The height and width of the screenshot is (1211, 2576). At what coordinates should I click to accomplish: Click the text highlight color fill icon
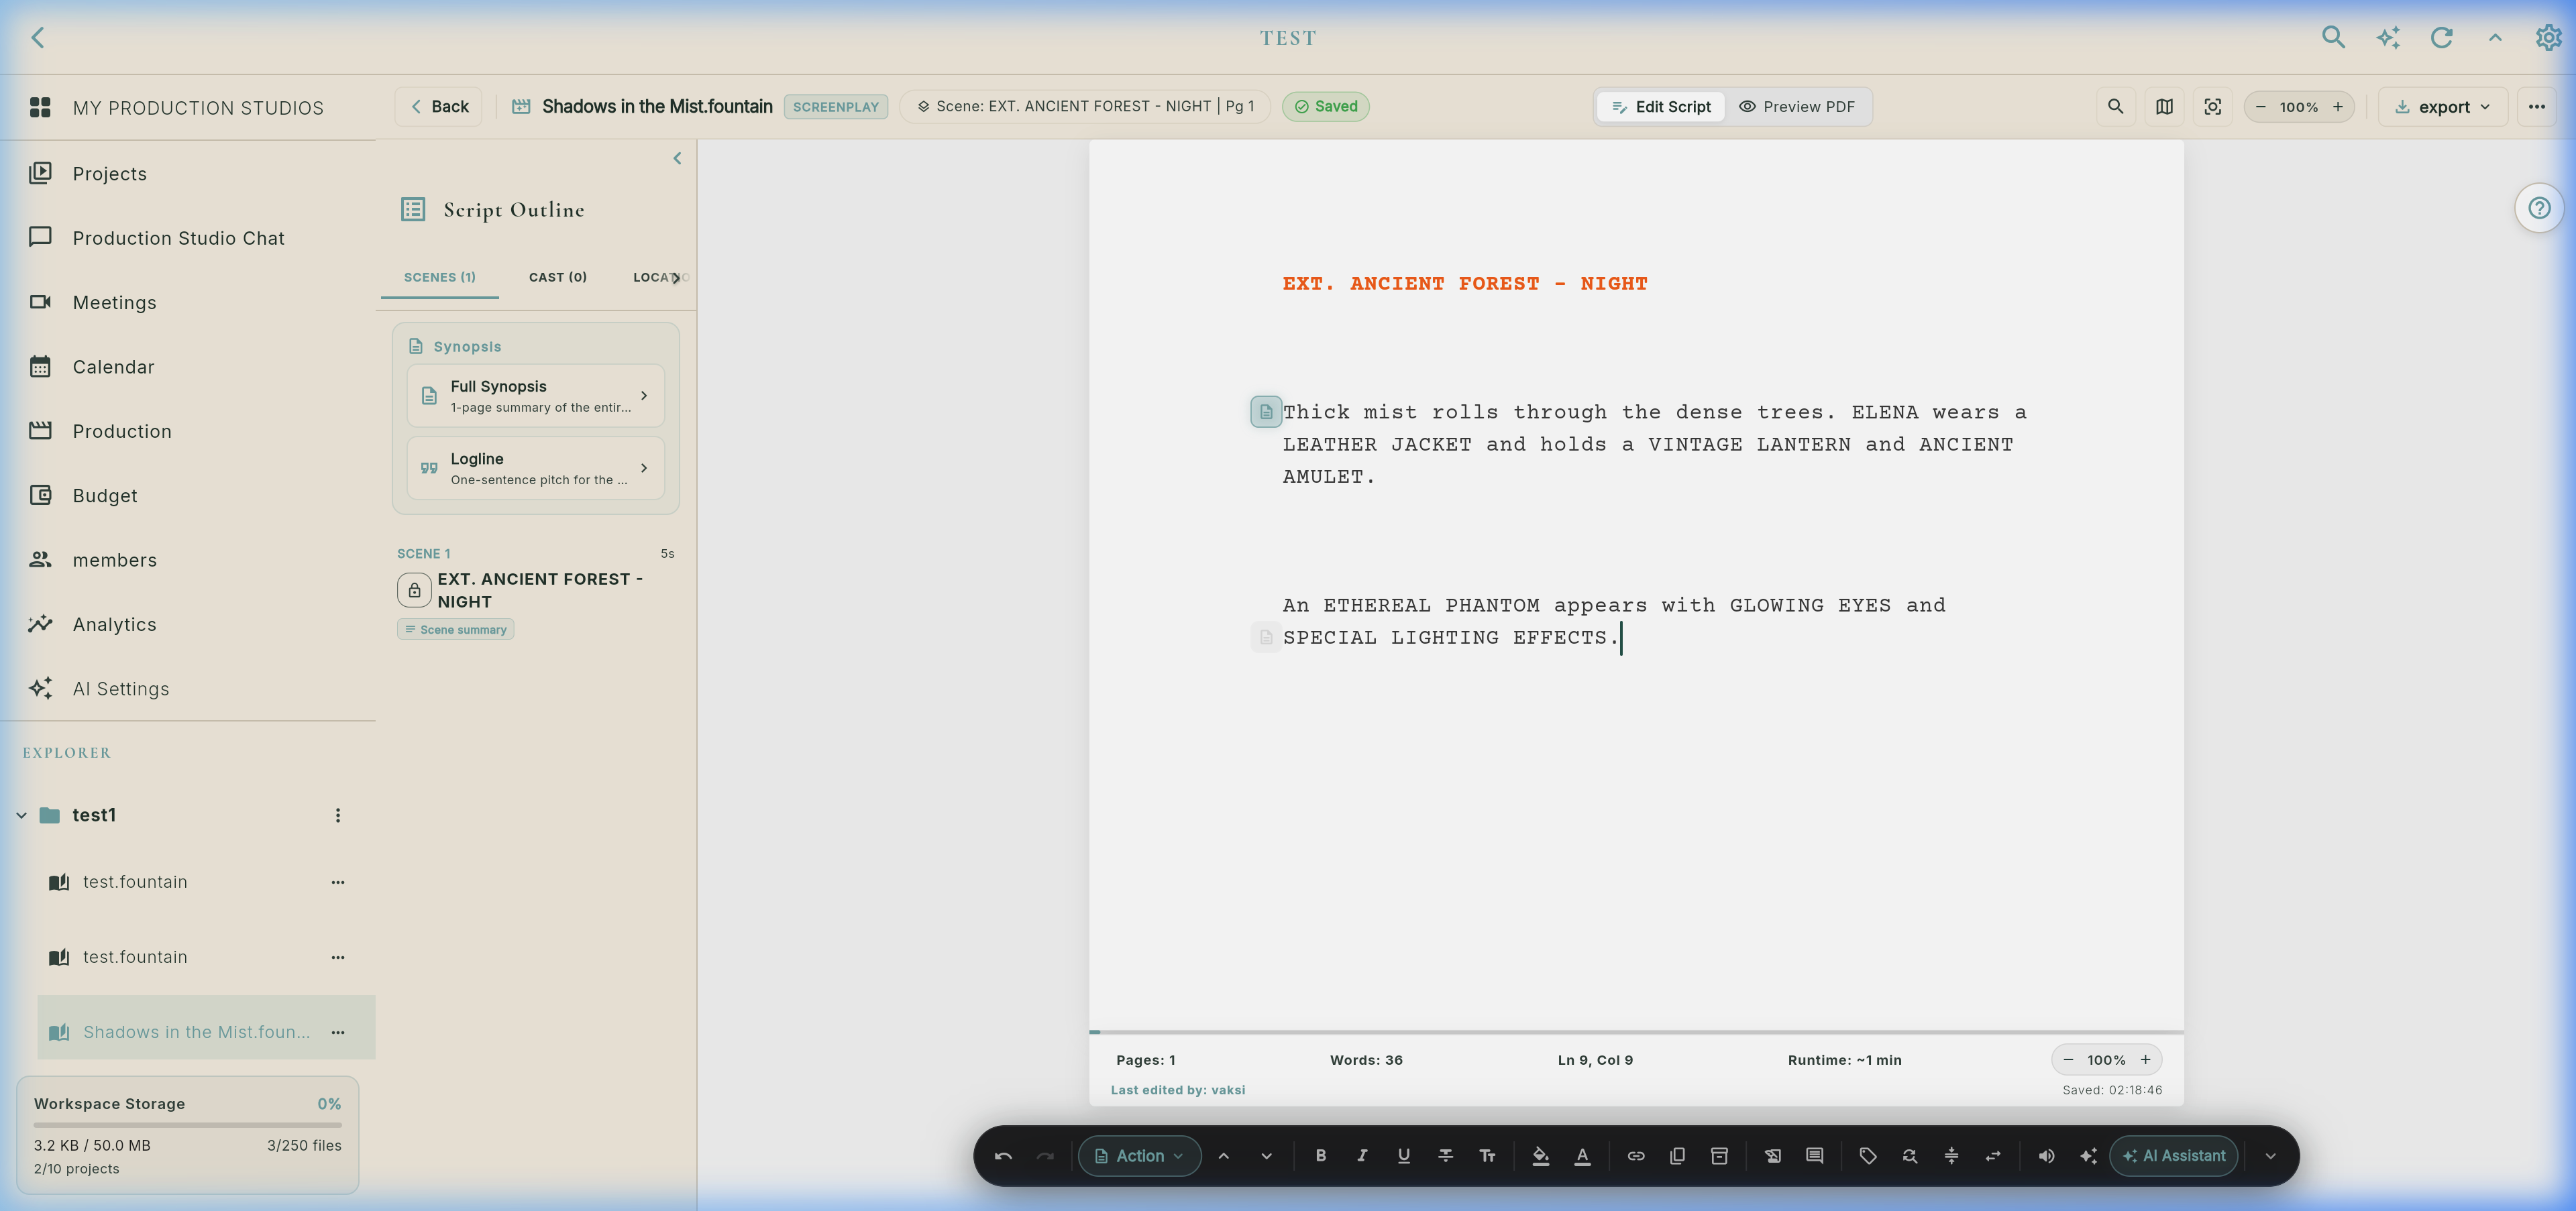(x=1540, y=1156)
